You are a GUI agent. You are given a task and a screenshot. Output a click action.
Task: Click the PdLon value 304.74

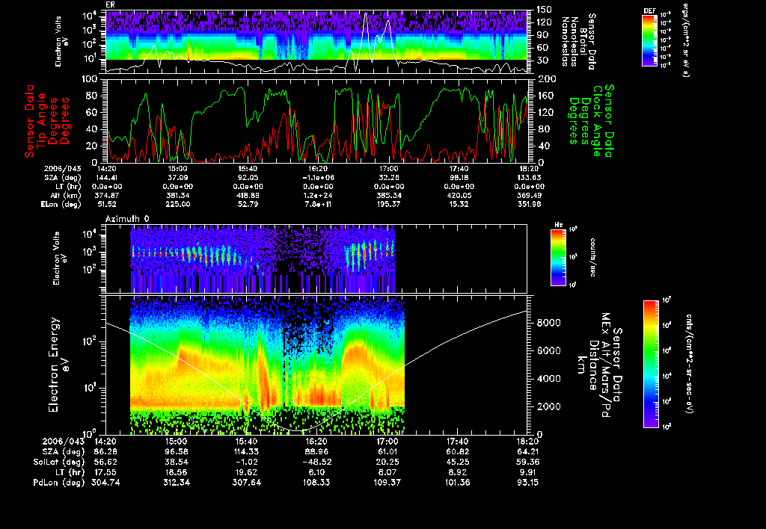(105, 483)
